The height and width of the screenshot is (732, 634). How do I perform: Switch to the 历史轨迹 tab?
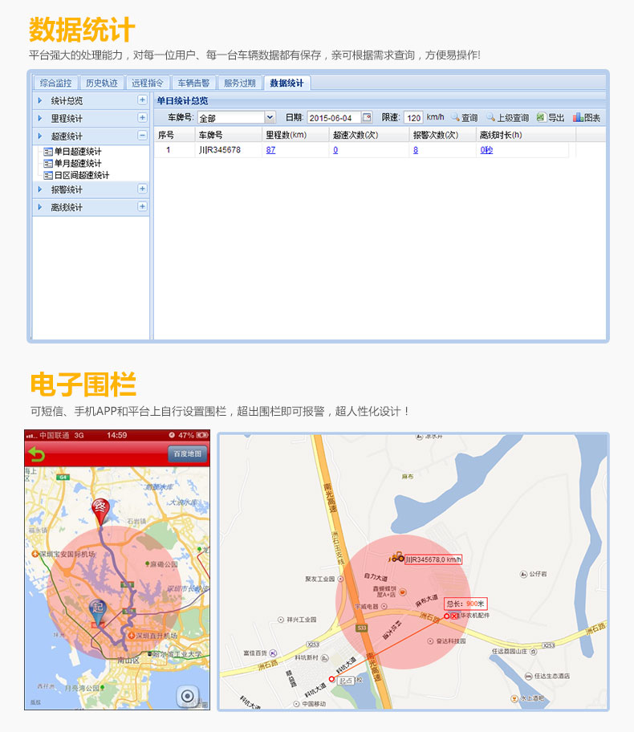[x=102, y=83]
